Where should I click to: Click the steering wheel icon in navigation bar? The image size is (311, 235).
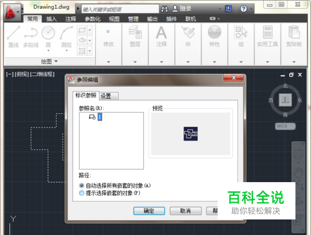click(x=299, y=154)
